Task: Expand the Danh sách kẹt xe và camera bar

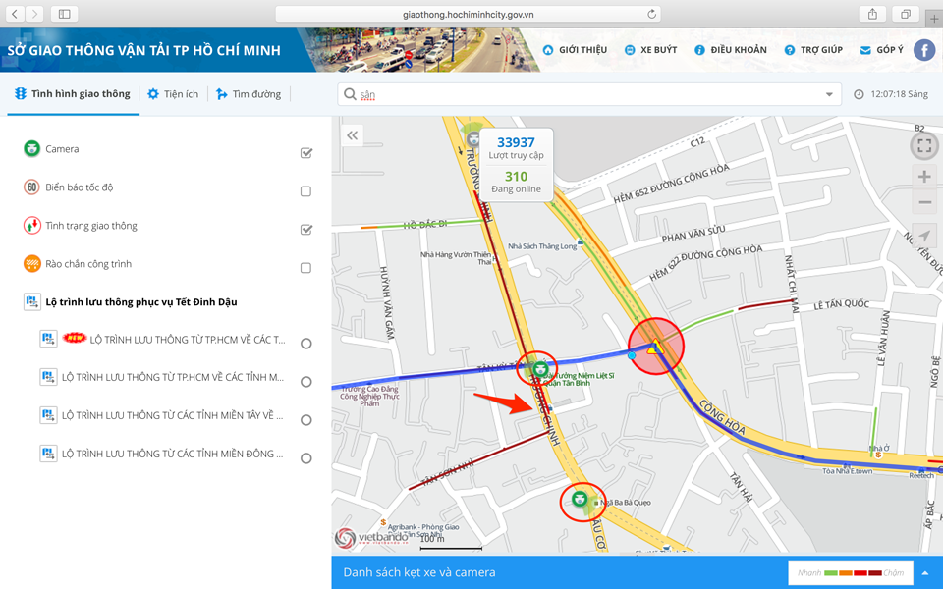Action: tap(419, 572)
